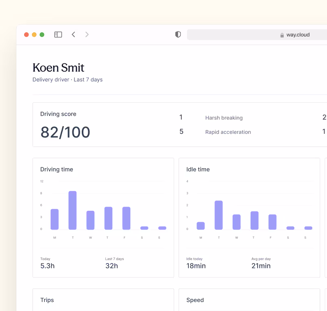327x311 pixels.
Task: Click the 82/100 driving score value
Action: tap(65, 132)
